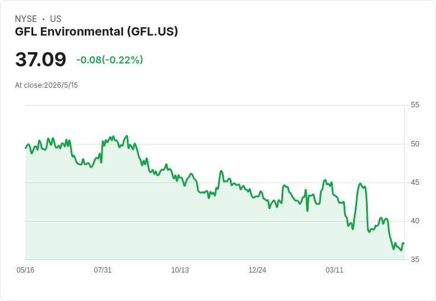Click the NYSE exchange label
The width and height of the screenshot is (436, 301).
coord(26,19)
